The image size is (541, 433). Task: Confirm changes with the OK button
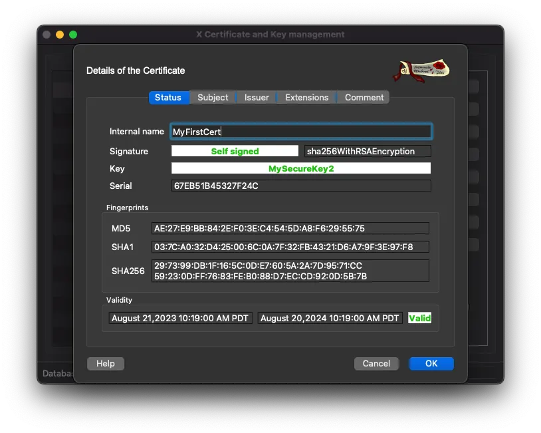coord(431,363)
